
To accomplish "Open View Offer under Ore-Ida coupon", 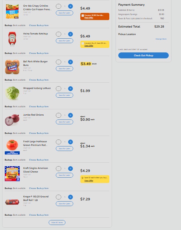I will coord(89,18).
